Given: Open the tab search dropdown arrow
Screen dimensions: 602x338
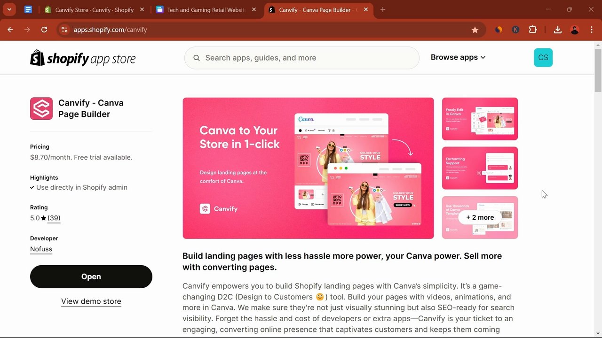Looking at the screenshot, I should (9, 9).
